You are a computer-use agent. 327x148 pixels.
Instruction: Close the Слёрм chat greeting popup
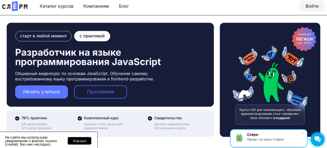click(303, 133)
